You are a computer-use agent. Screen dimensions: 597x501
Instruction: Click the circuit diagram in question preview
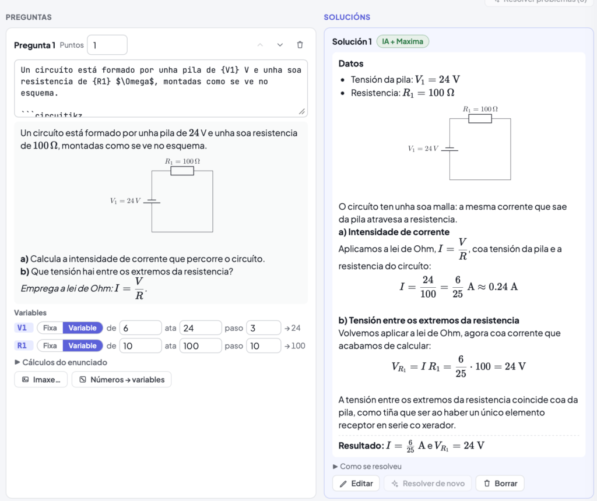pyautogui.click(x=162, y=195)
